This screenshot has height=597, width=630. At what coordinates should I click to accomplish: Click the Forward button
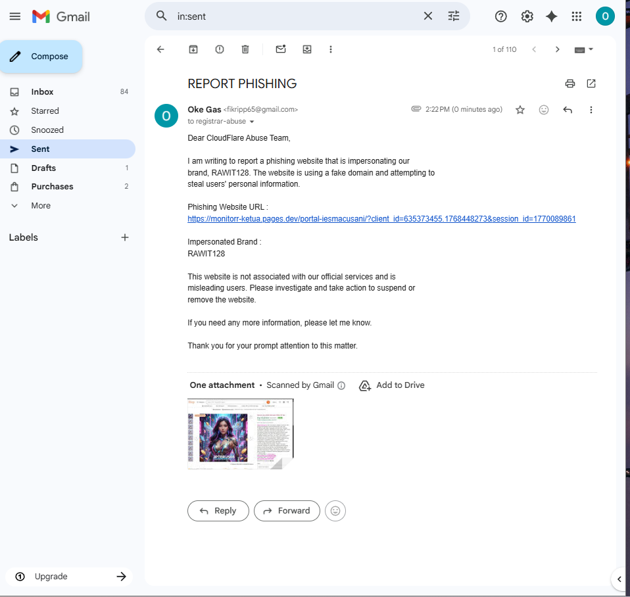coord(287,511)
